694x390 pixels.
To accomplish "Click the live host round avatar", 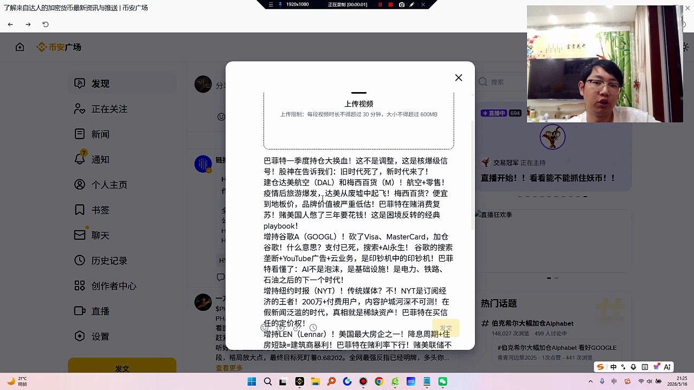I will 552,136.
